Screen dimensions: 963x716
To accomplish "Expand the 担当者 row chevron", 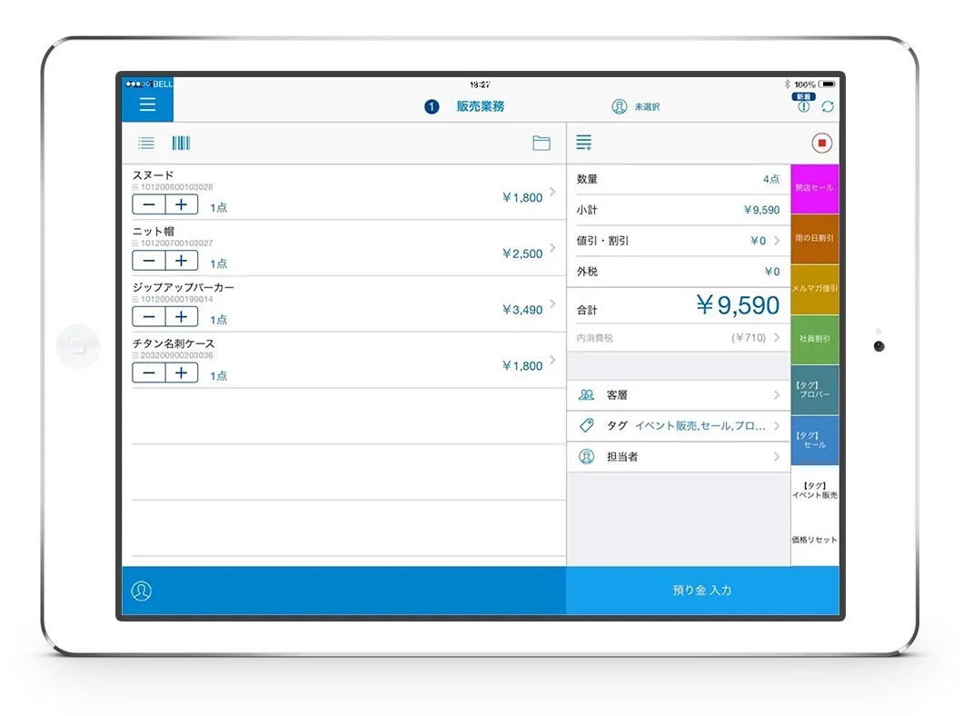I will 777,456.
